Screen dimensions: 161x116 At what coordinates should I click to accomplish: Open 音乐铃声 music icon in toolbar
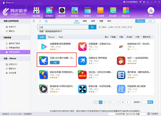[62, 10]
